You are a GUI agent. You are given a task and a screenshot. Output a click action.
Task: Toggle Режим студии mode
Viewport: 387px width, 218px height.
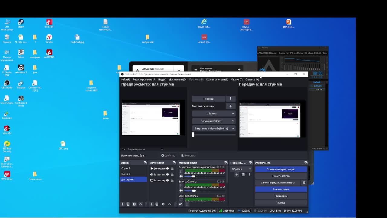coord(281,189)
